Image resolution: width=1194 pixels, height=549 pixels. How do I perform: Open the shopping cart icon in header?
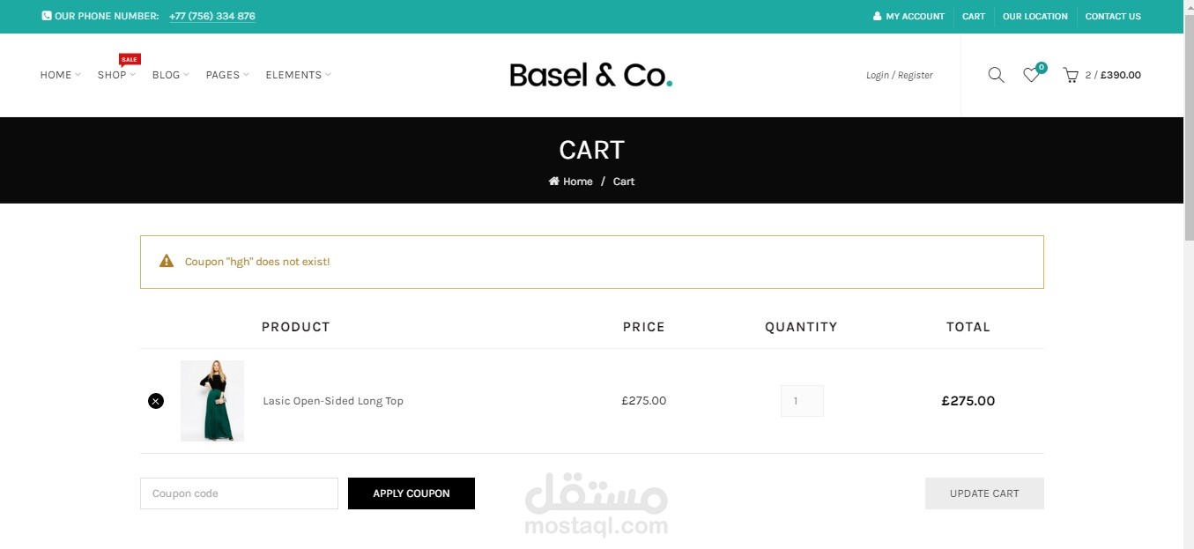coord(1071,76)
